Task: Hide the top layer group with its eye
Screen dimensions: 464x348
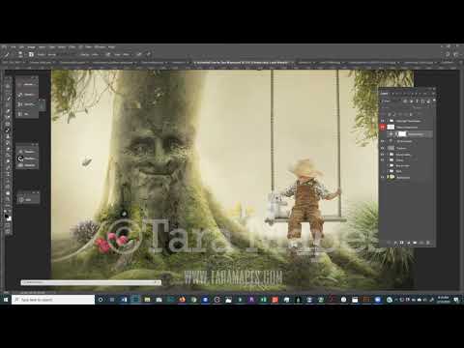Action: tap(382, 121)
